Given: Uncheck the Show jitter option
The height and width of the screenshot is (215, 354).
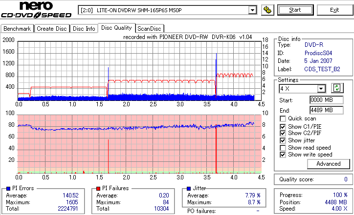Looking at the screenshot, I should [283, 141].
